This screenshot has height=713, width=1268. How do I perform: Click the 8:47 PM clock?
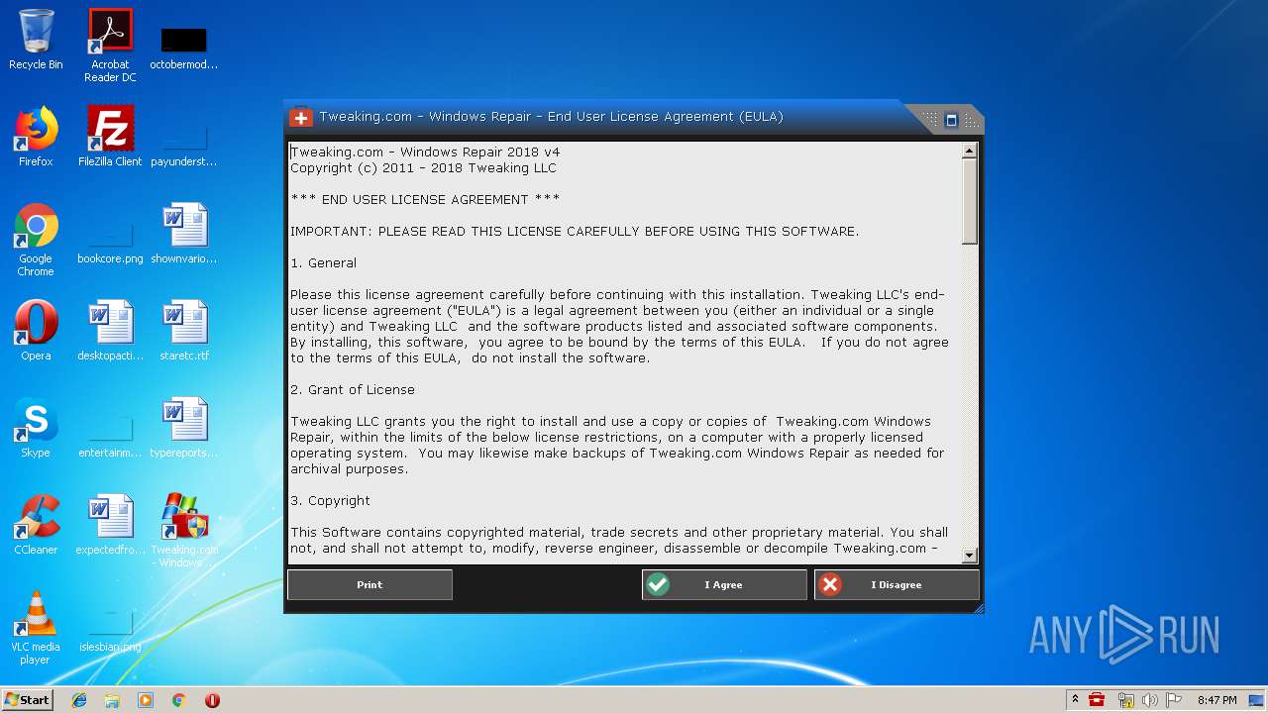1216,700
